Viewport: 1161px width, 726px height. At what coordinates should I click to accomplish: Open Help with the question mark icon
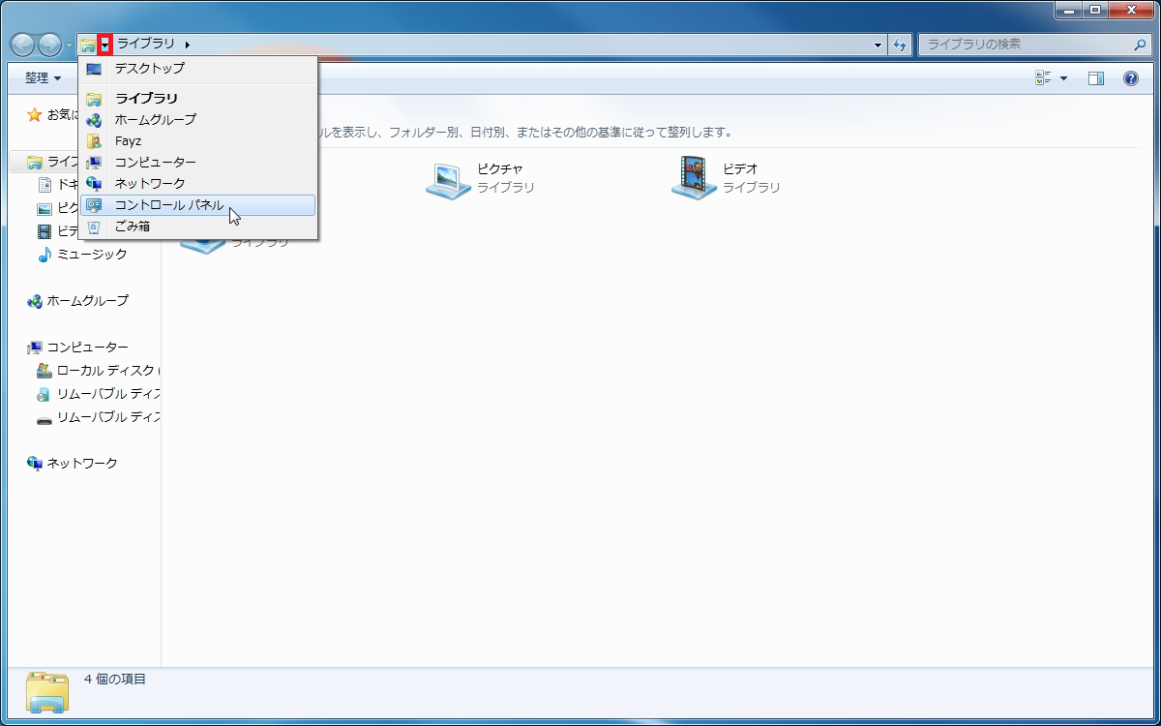(x=1130, y=78)
